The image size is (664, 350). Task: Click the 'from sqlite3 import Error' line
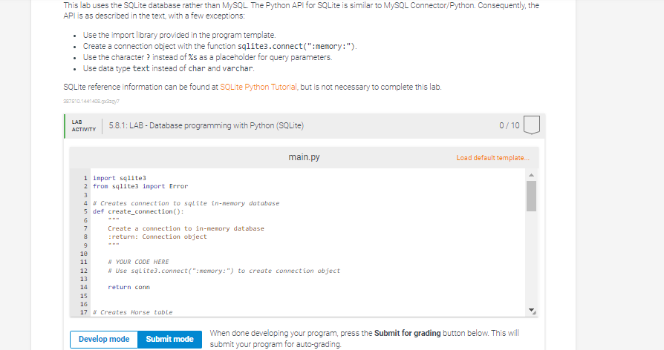tap(140, 186)
